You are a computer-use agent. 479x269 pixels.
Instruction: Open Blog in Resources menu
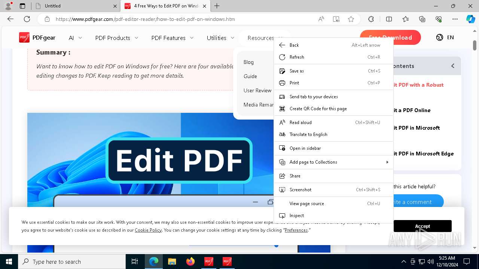[248, 62]
